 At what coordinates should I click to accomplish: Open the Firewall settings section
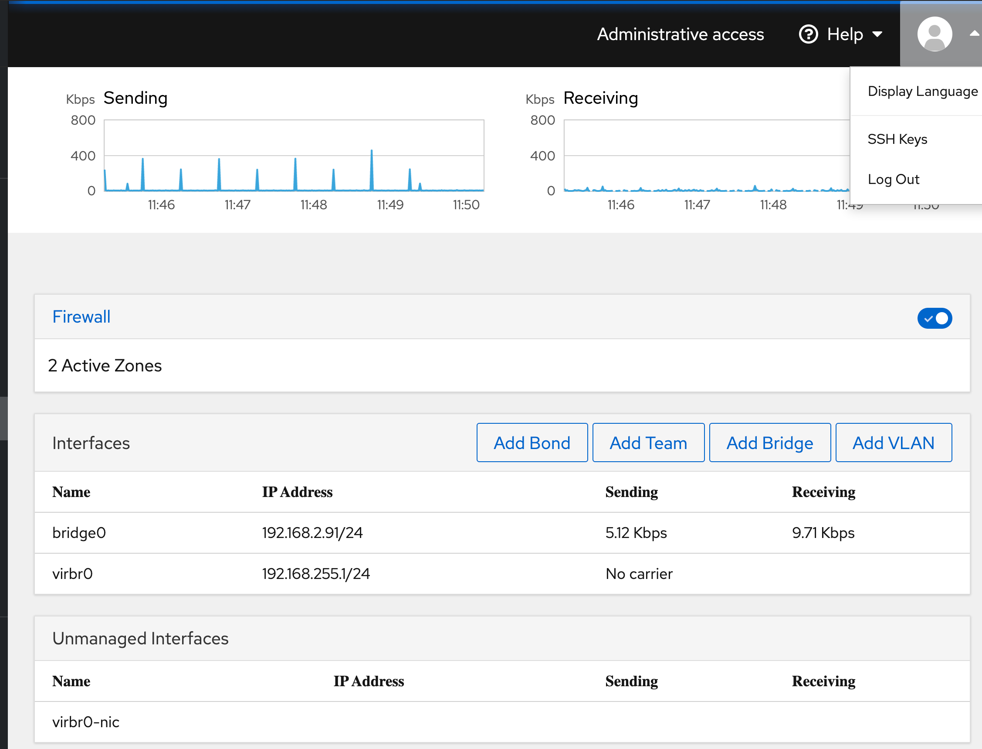[81, 316]
